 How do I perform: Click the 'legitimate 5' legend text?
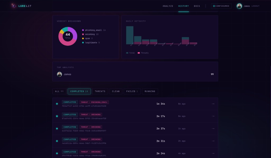[92, 43]
